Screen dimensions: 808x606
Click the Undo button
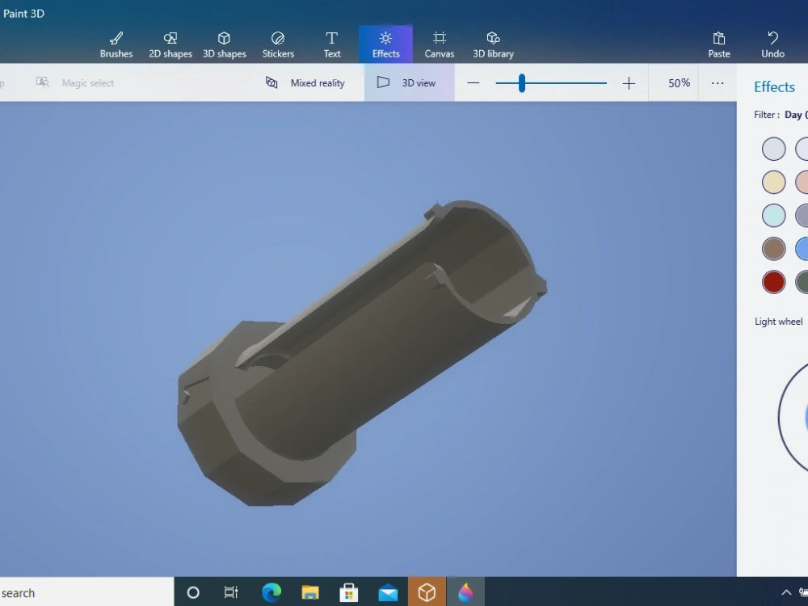(x=772, y=44)
